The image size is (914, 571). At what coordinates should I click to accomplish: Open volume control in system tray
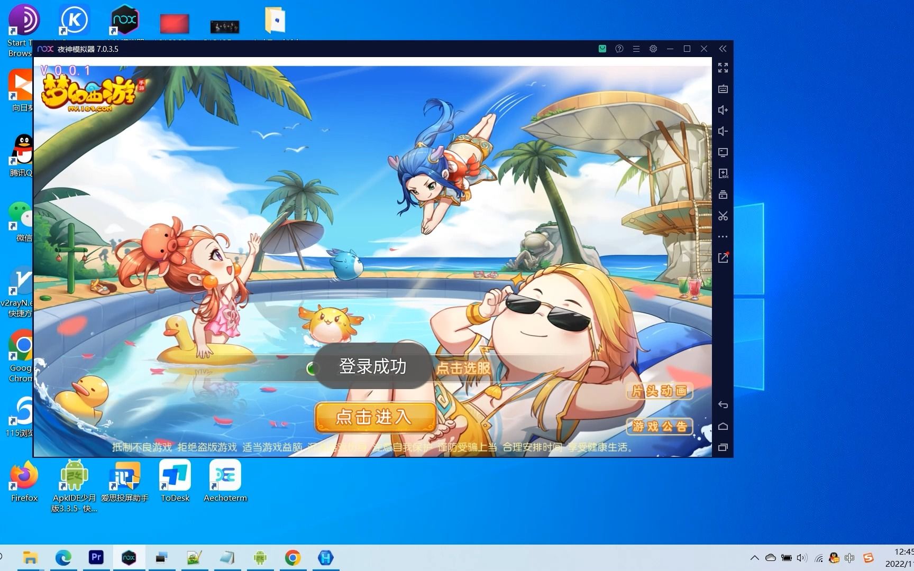pos(802,558)
